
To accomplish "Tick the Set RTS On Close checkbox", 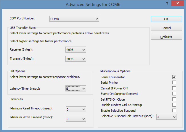I will [174, 99].
